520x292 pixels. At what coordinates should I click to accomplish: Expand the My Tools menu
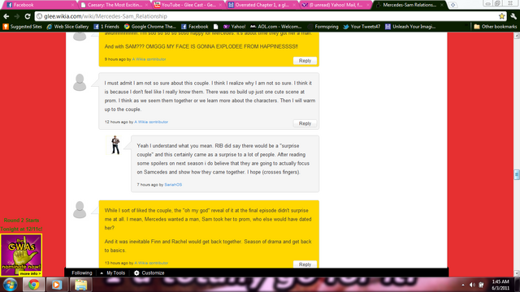(x=113, y=273)
